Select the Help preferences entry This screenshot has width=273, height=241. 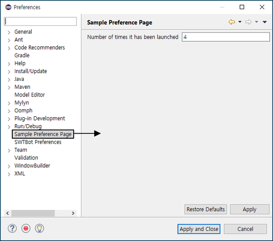20,63
